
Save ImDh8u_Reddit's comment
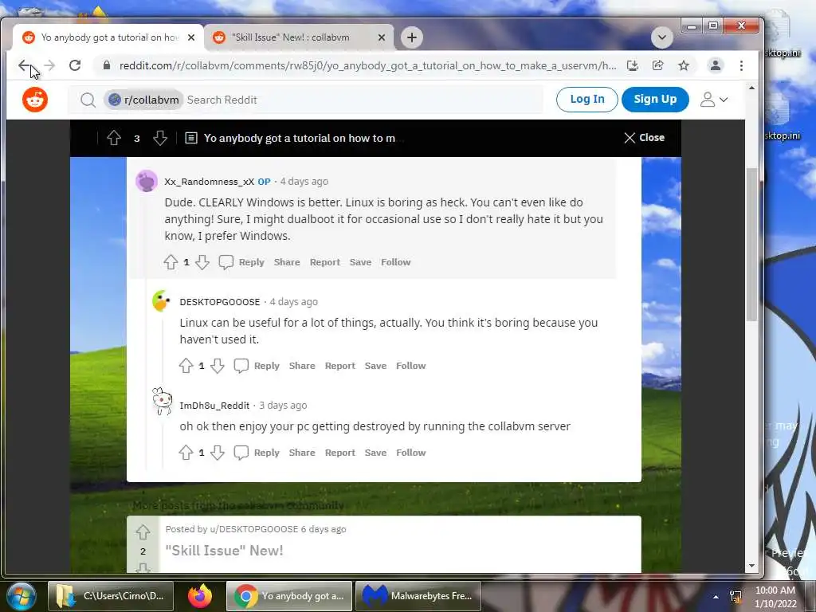376,453
